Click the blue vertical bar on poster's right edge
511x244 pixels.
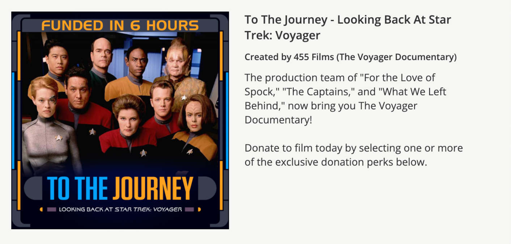pos(227,119)
